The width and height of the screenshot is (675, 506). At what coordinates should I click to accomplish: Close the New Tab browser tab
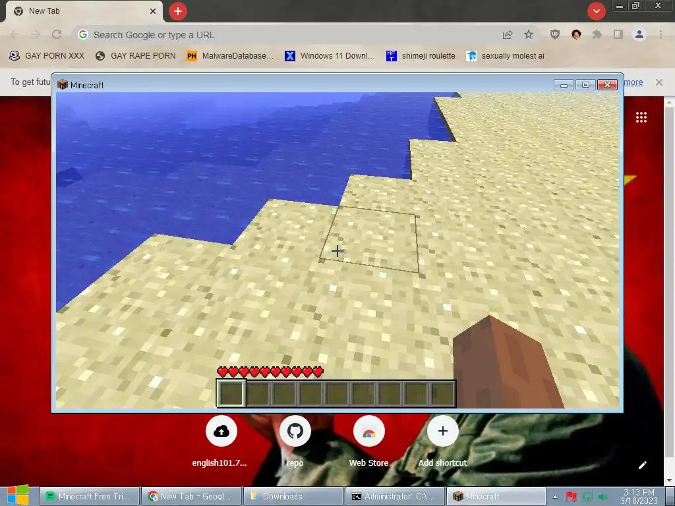[153, 11]
